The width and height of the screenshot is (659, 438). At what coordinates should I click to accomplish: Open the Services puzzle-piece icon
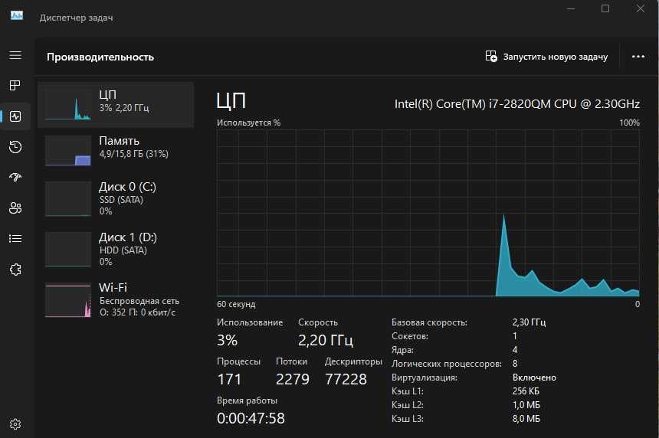[x=15, y=270]
